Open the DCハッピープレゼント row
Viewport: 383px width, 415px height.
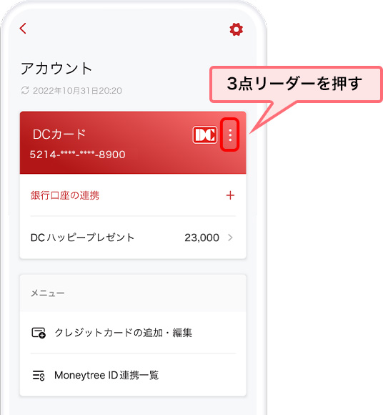[133, 238]
